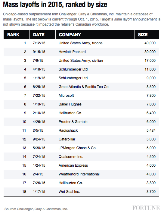The image size is (164, 214).
Task: Click the 8,500 size value
Action: [x=151, y=87]
